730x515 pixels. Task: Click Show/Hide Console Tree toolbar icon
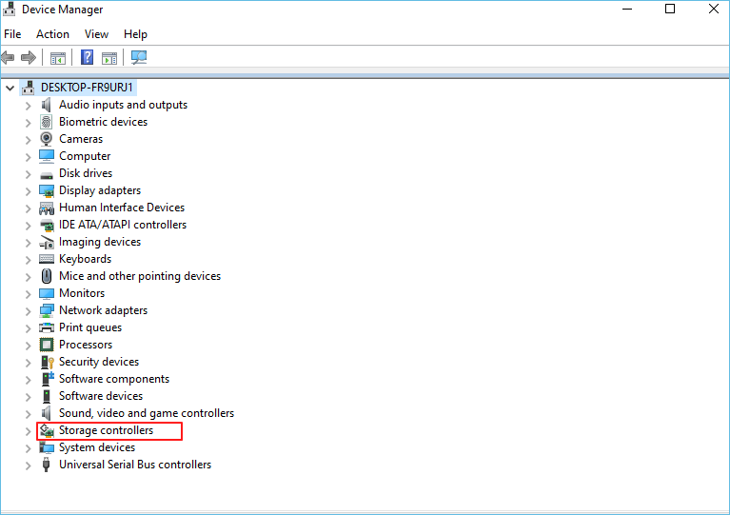(x=58, y=58)
